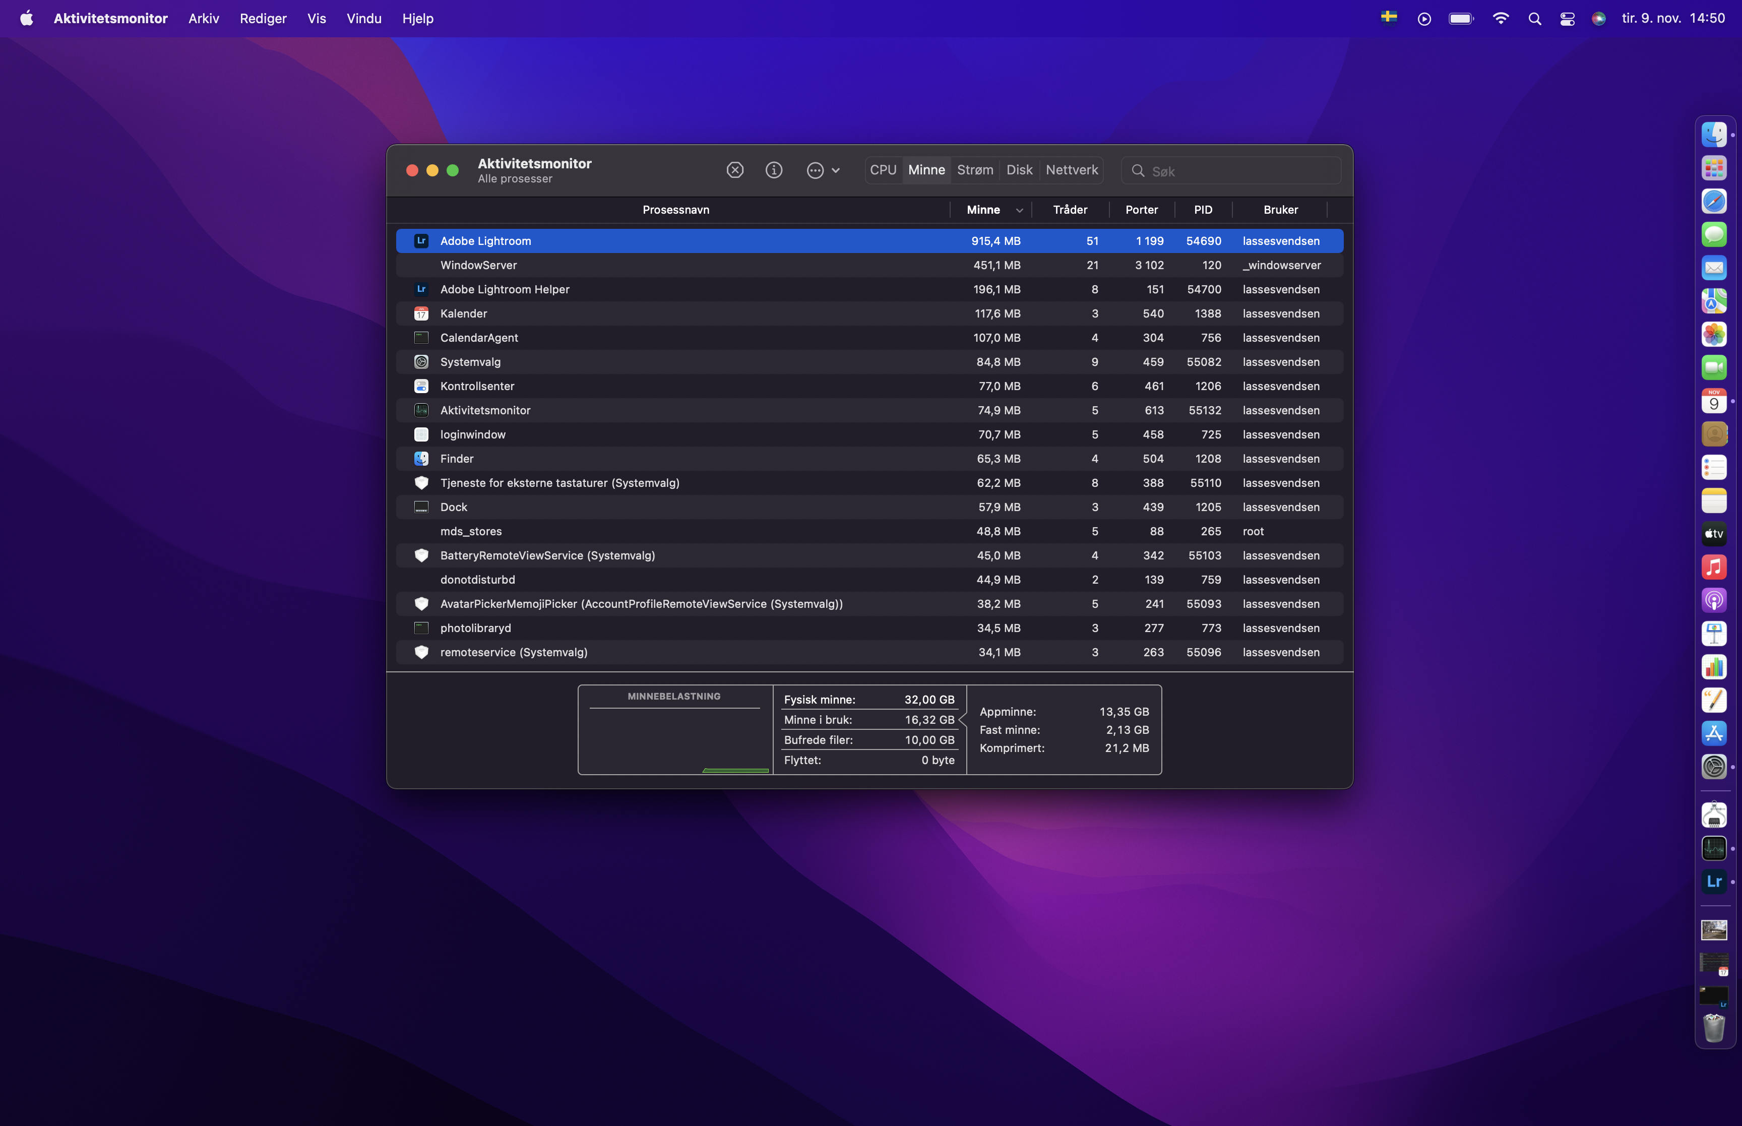
Task: Select the WindowServer process row
Action: [x=869, y=265]
